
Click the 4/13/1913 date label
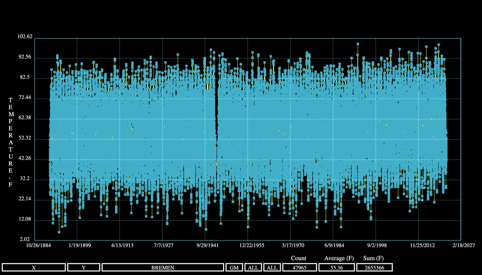[x=122, y=245]
